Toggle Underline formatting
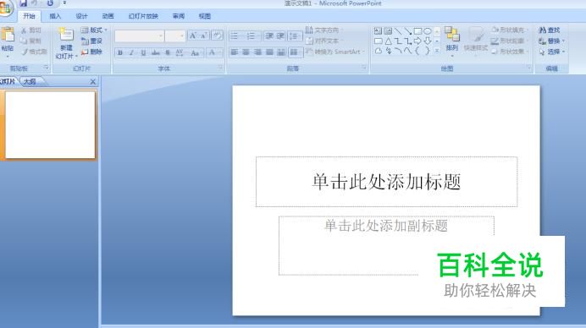586x328 pixels. tap(143, 53)
